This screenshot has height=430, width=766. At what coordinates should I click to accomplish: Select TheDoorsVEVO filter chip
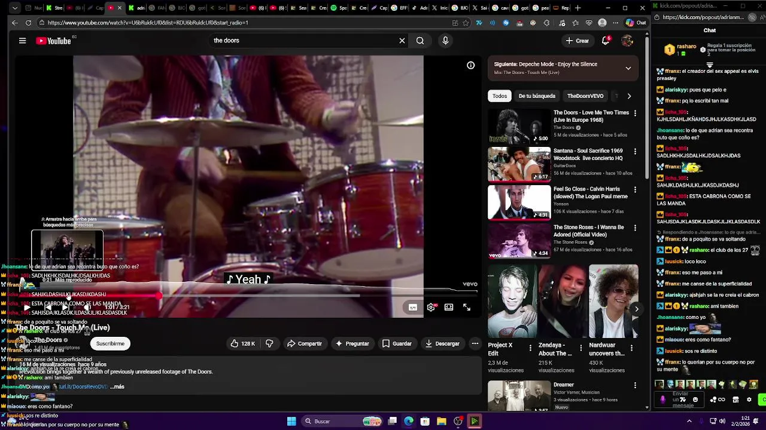[x=585, y=96]
